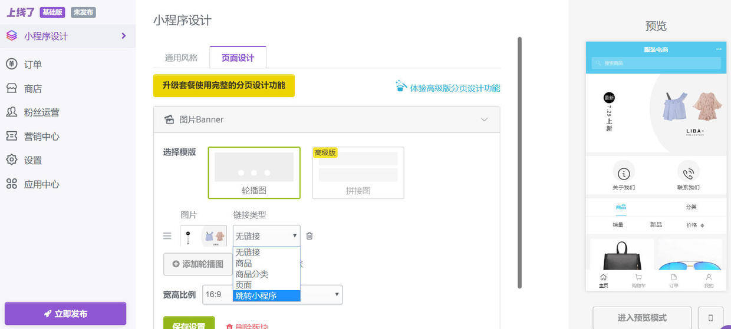Open the 16:9 aspect ratio dropdown
The image size is (731, 329).
pos(272,294)
